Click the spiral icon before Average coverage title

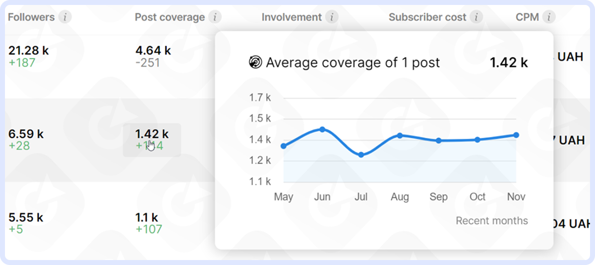click(255, 62)
